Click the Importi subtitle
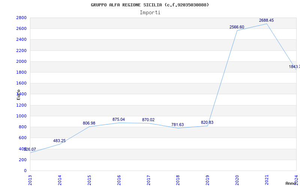300x187 pixels. point(150,13)
